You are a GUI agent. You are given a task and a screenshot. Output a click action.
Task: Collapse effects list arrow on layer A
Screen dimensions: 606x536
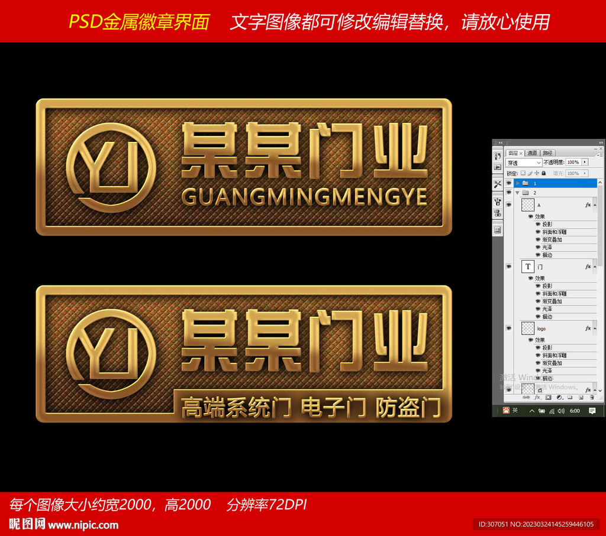(595, 205)
